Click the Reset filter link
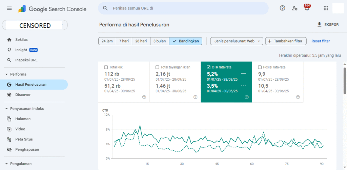 point(321,41)
